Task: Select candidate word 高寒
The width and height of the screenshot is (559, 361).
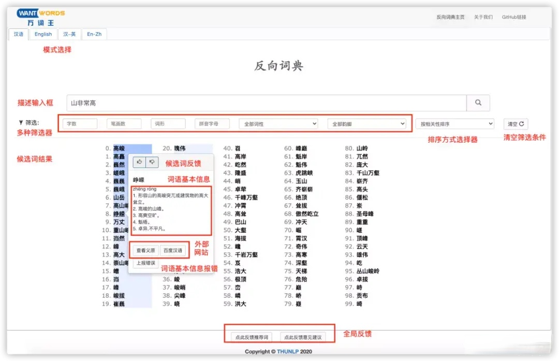Action: click(x=301, y=255)
